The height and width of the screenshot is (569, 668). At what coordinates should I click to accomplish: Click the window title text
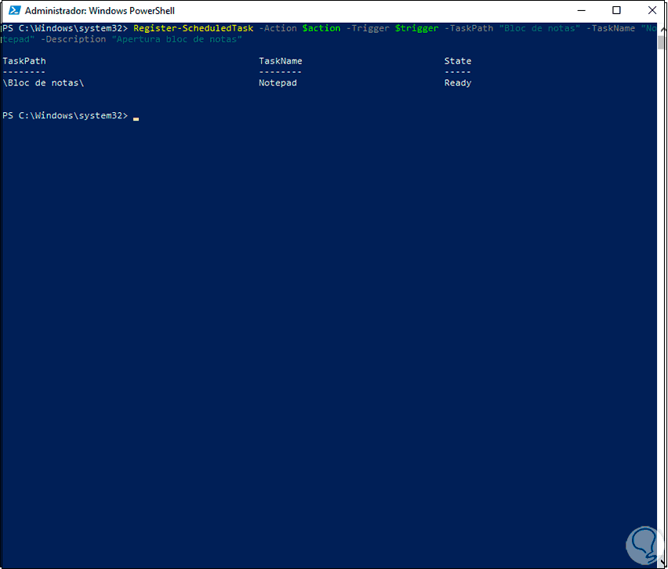tap(100, 11)
